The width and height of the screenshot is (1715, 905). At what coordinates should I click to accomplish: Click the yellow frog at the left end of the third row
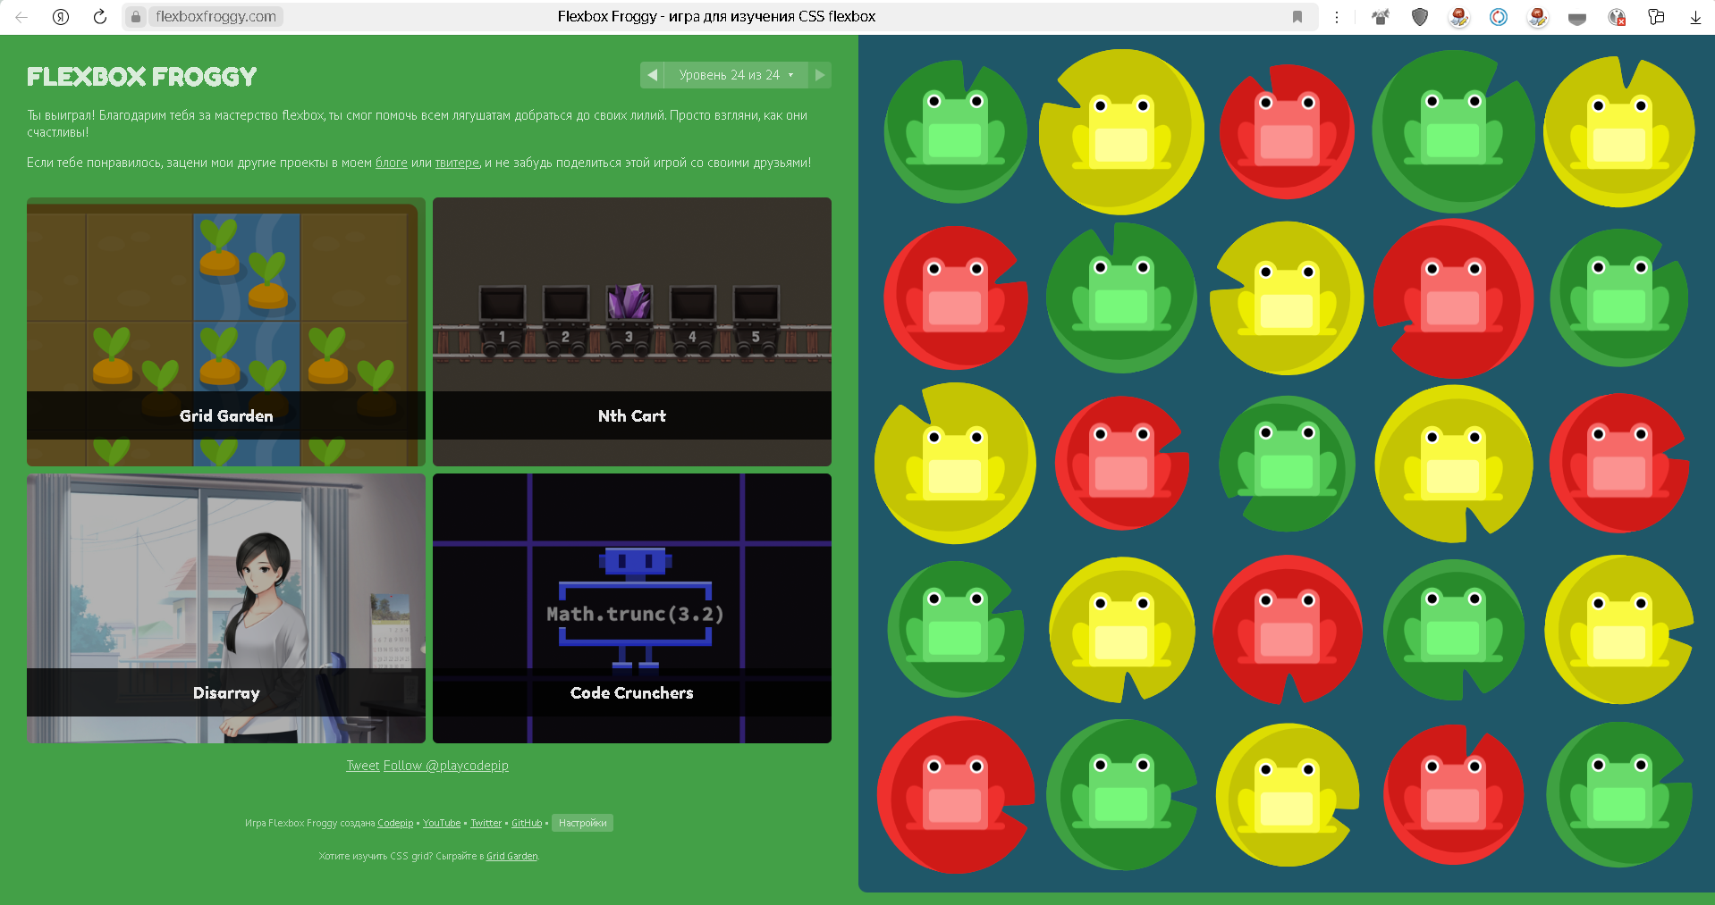[x=955, y=465]
